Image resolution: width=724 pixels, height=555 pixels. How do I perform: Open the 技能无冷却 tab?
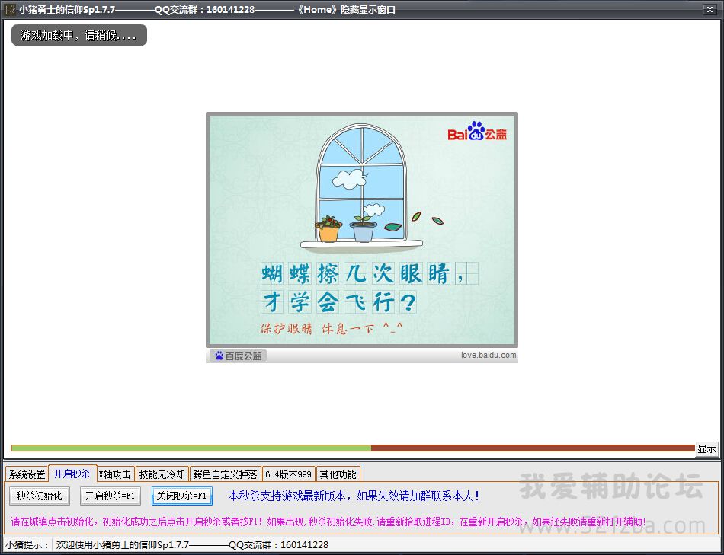pyautogui.click(x=162, y=474)
